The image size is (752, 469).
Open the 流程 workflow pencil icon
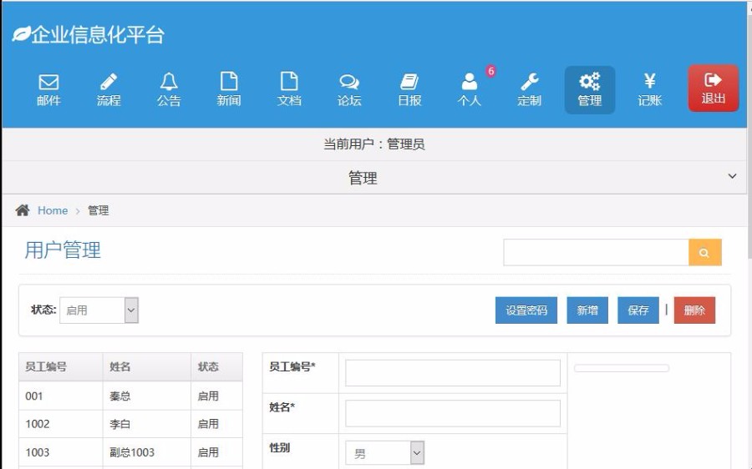[x=109, y=89]
